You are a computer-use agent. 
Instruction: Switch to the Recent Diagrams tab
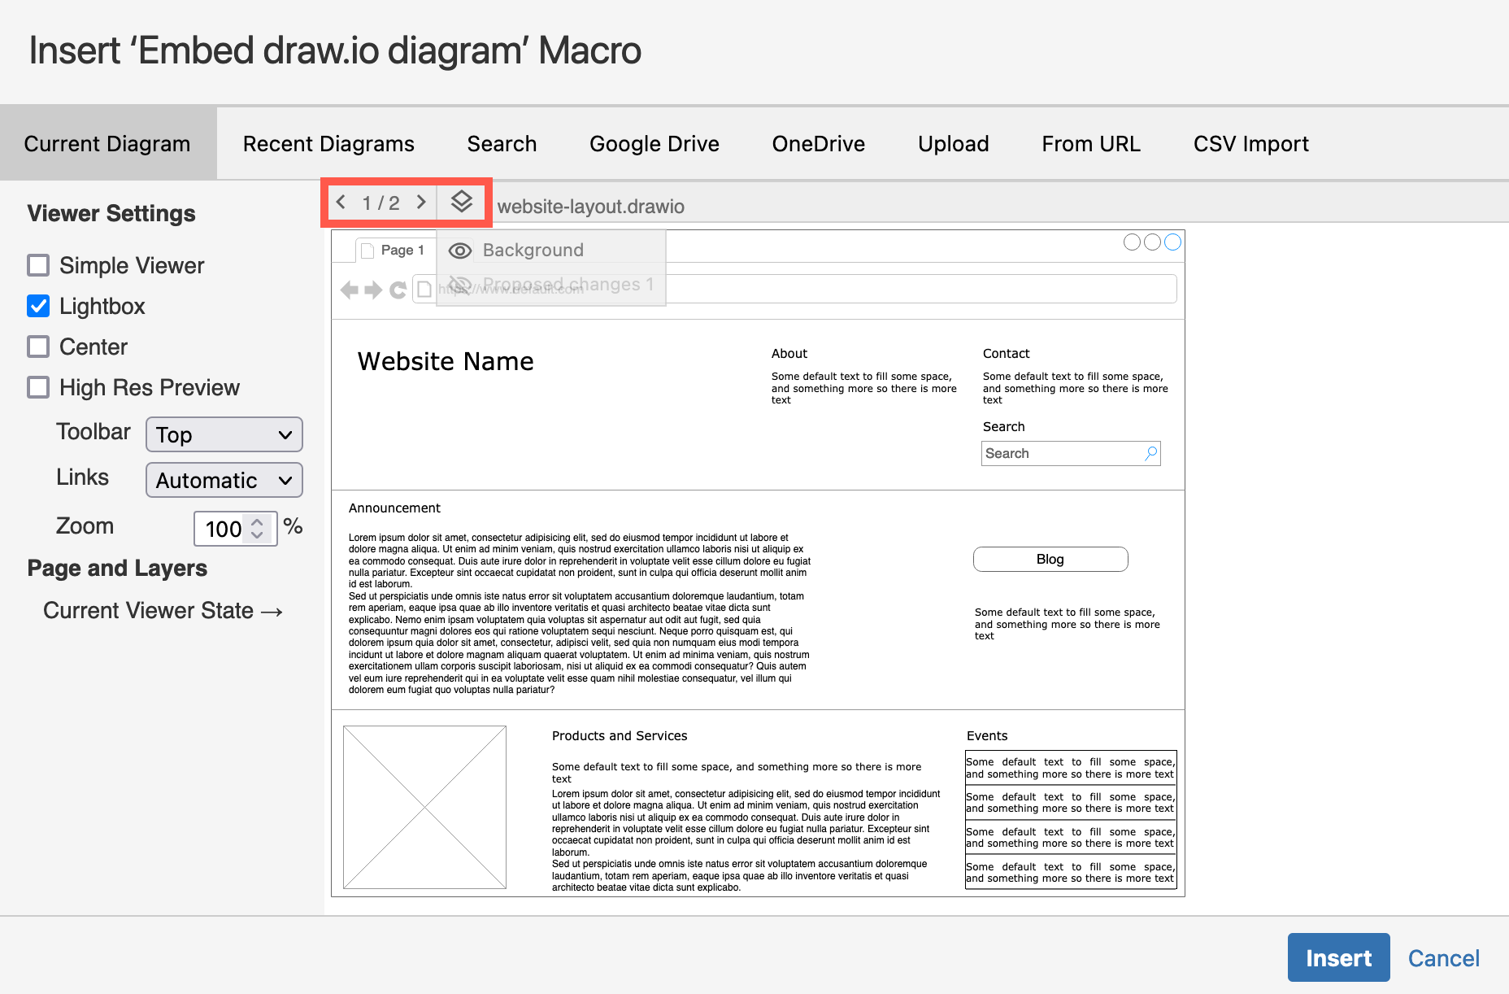(x=328, y=143)
